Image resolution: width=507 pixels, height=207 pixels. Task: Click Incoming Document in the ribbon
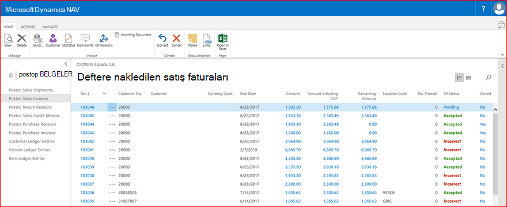[133, 34]
